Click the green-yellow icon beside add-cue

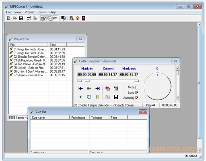116,88
